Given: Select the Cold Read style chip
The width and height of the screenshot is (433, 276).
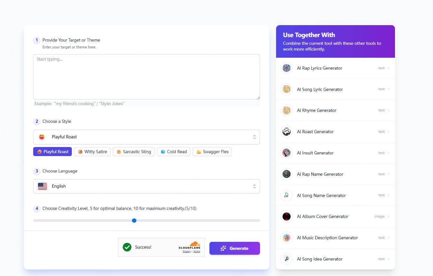Looking at the screenshot, I should tap(174, 152).
